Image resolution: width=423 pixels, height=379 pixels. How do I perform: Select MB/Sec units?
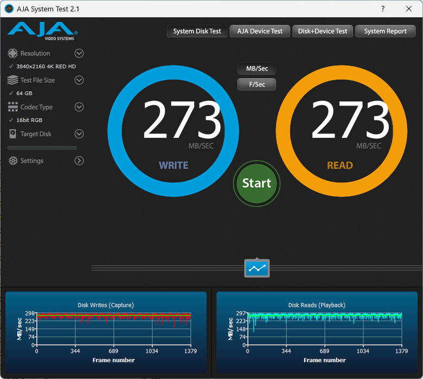point(257,68)
